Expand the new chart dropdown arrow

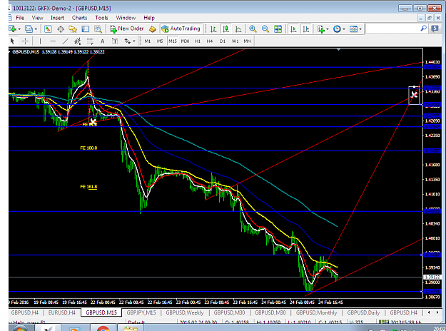click(19, 29)
